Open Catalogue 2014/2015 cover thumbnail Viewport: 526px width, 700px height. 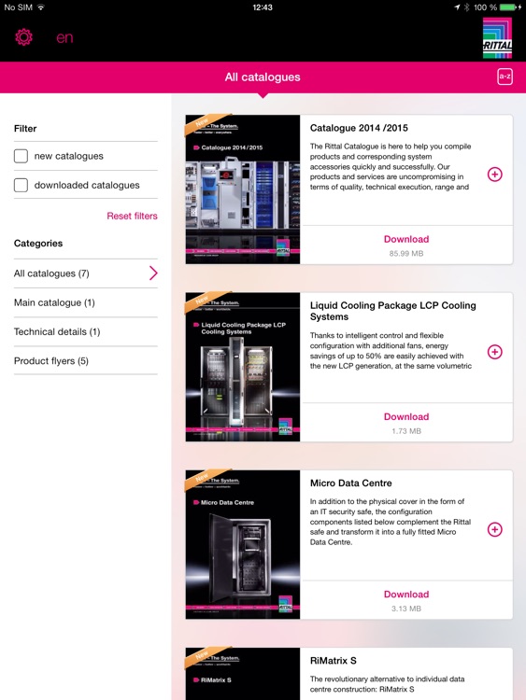[243, 189]
